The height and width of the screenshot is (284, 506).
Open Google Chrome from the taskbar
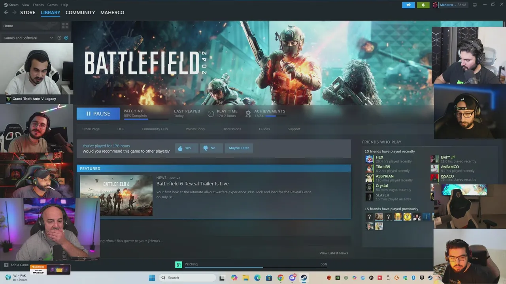pyautogui.click(x=280, y=278)
